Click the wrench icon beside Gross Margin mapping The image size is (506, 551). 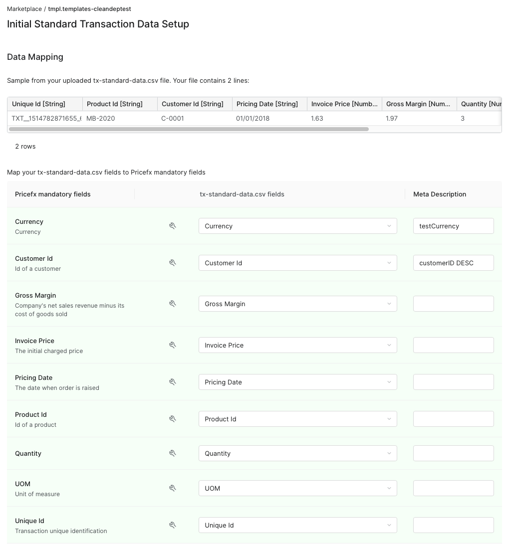173,303
